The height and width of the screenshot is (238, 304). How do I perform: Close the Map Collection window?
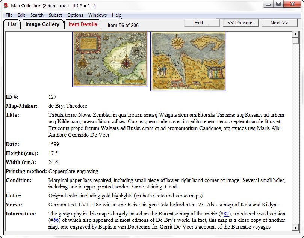[292, 4]
